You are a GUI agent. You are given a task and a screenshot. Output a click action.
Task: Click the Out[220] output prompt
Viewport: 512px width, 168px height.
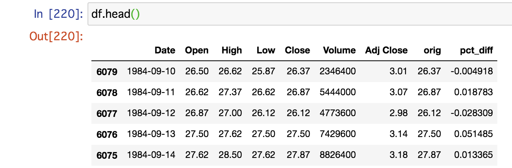point(57,37)
